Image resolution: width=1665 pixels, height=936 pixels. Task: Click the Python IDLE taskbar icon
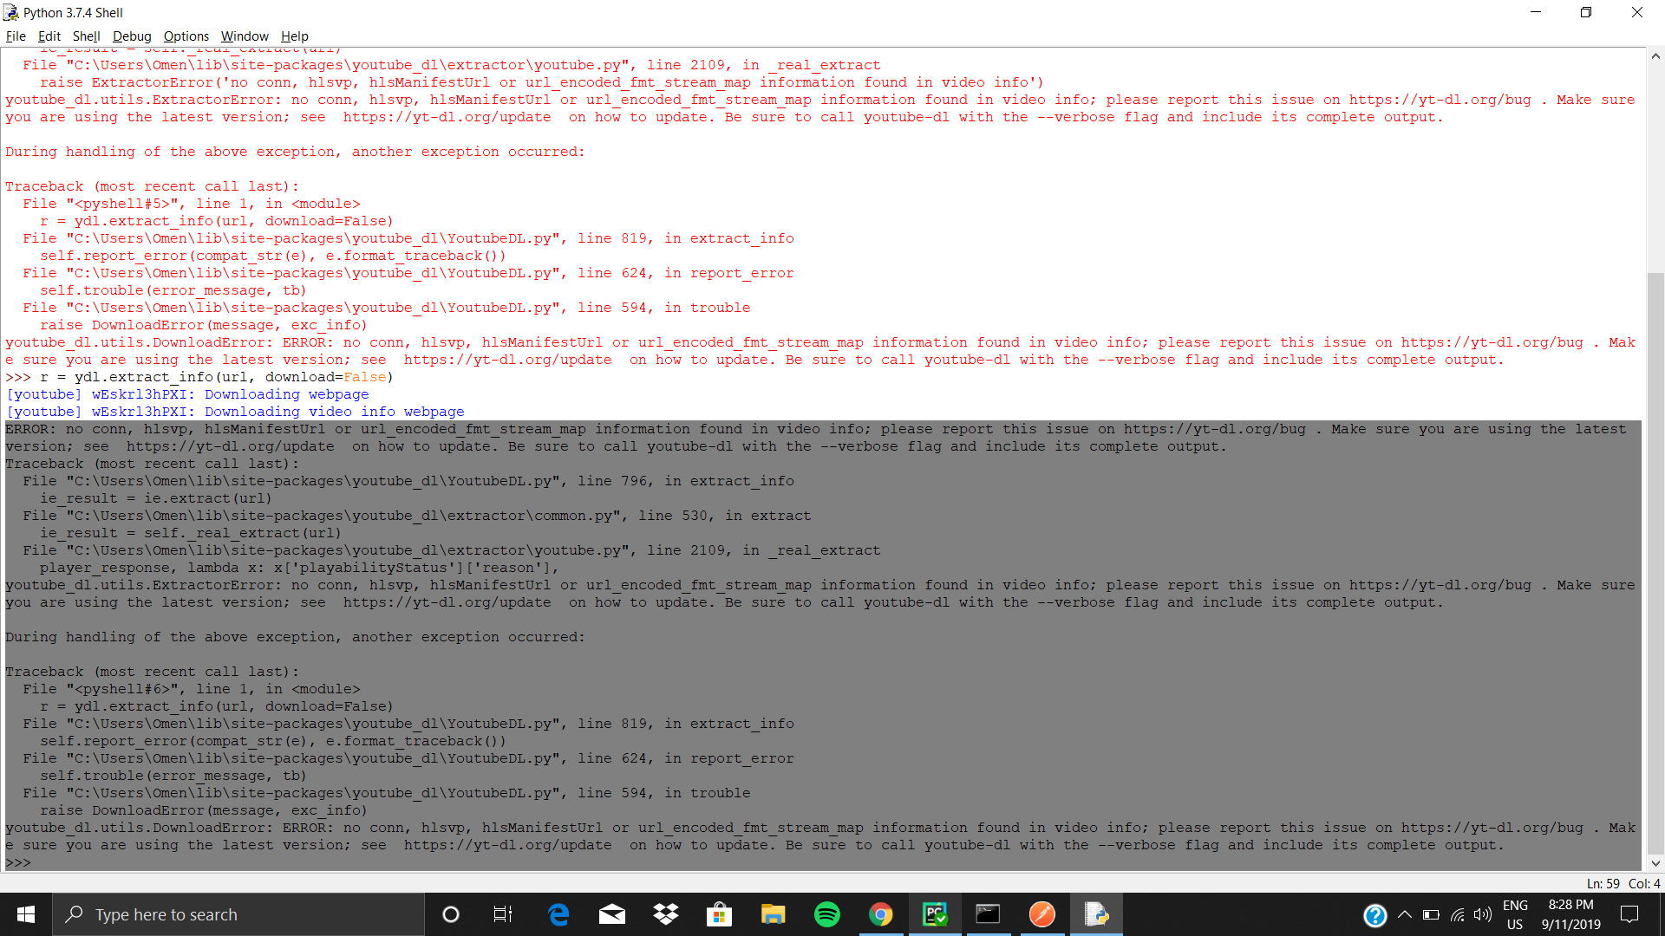coord(1096,914)
